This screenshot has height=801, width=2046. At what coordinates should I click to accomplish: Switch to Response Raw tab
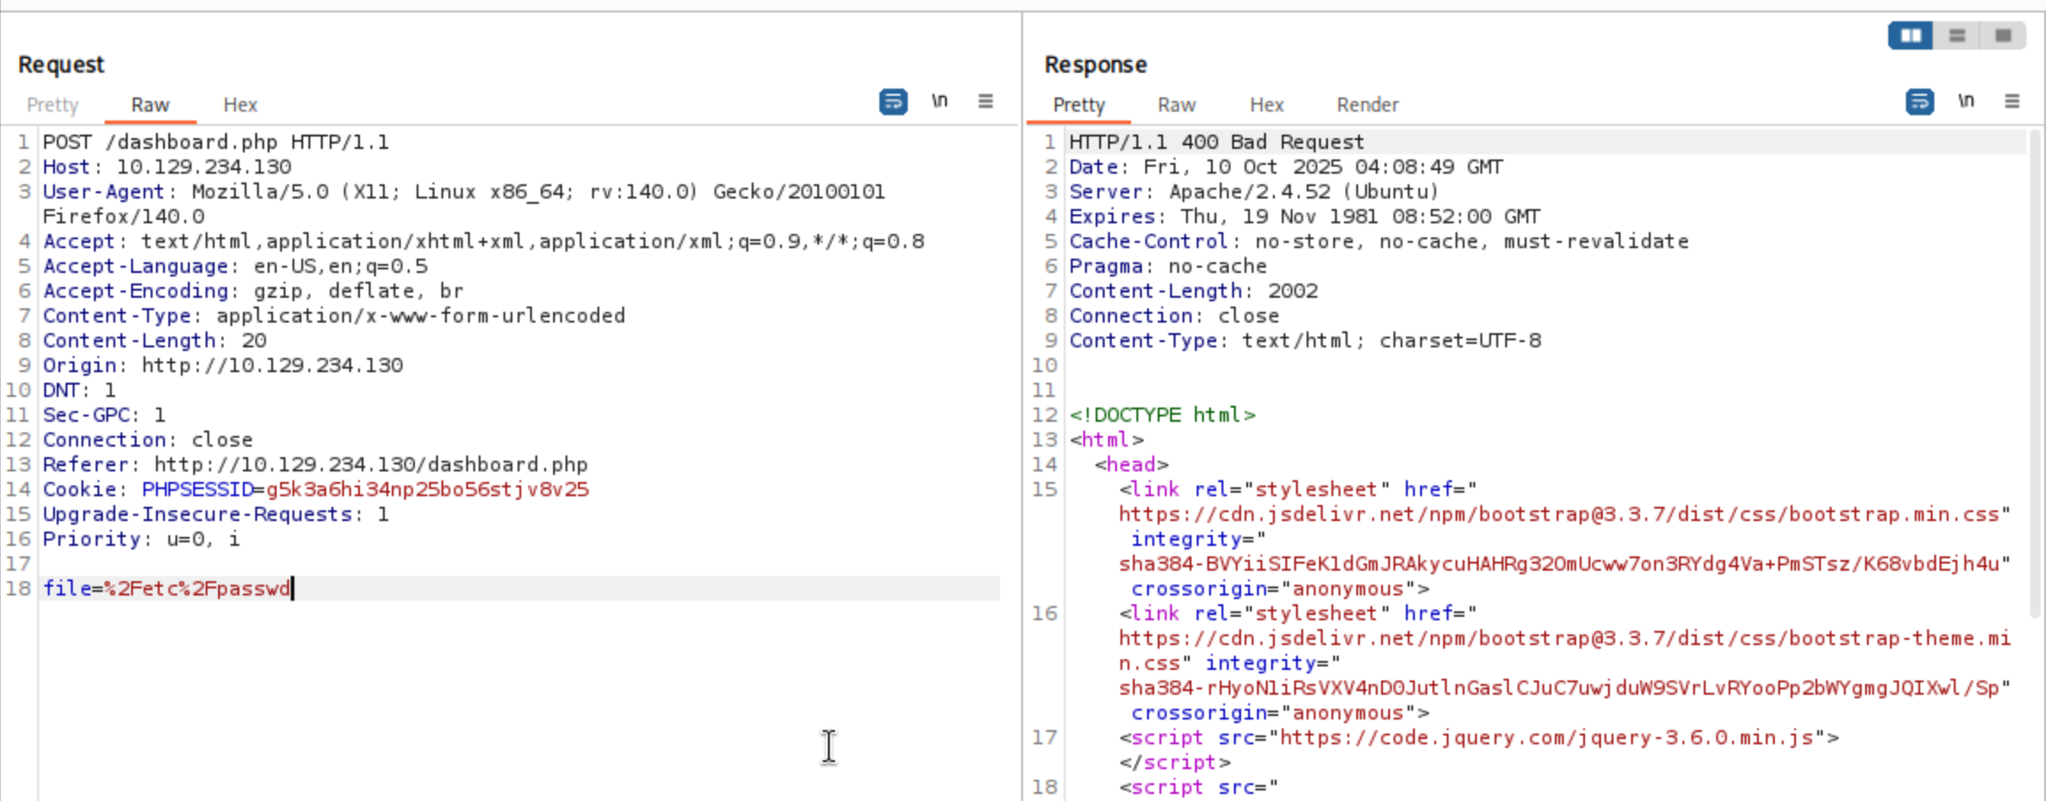pyautogui.click(x=1176, y=105)
